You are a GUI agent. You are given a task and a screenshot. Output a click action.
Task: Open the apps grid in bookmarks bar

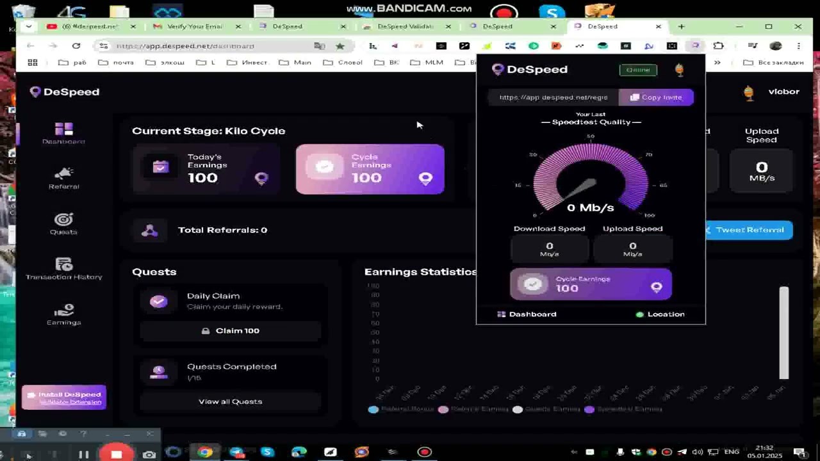coord(33,63)
